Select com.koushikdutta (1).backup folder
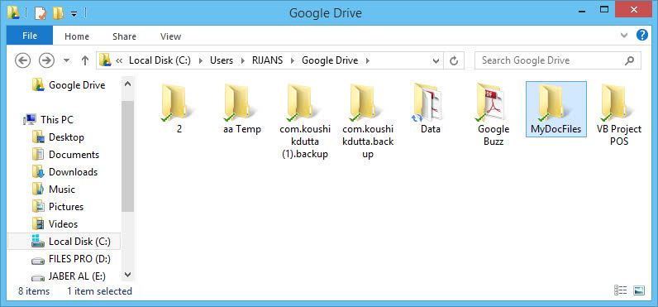This screenshot has width=658, height=307. [304, 121]
